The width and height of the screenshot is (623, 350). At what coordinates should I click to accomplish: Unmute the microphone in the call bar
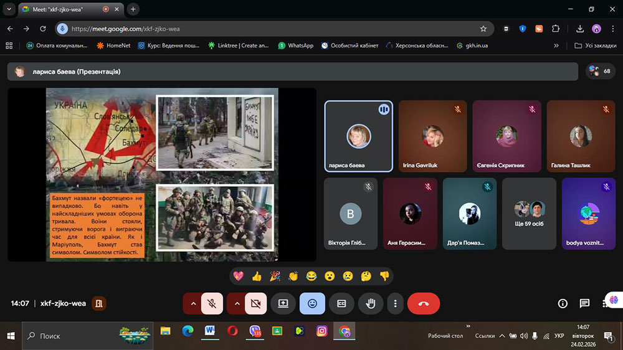click(x=212, y=303)
